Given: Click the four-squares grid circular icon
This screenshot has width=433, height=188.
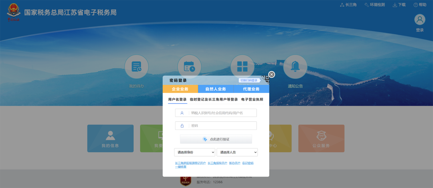Looking at the screenshot, I should coord(242,67).
